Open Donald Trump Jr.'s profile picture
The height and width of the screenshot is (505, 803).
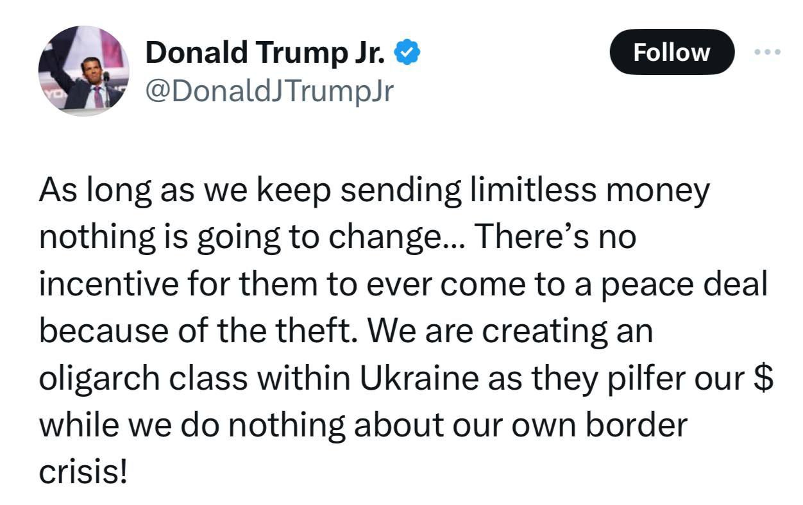pyautogui.click(x=84, y=71)
